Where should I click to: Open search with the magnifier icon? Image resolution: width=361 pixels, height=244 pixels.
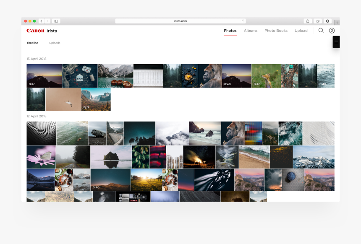[x=321, y=31]
